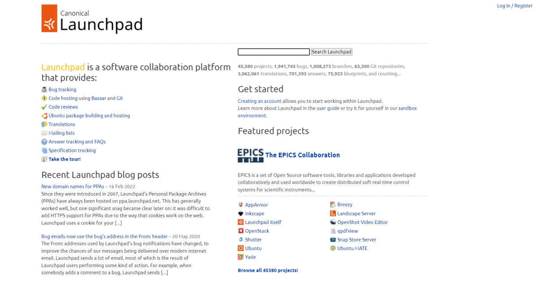This screenshot has width=538, height=281.
Task: Focus the Launchpad search text field
Action: [273, 52]
